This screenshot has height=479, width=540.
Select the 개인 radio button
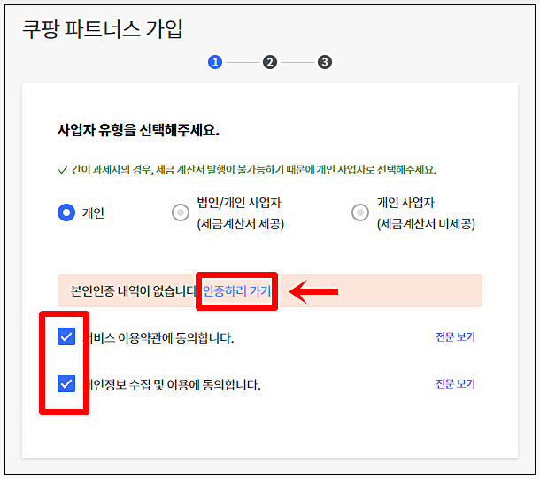click(x=66, y=212)
